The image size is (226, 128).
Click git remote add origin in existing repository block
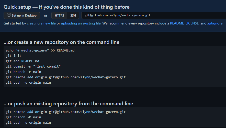[x=65, y=112]
